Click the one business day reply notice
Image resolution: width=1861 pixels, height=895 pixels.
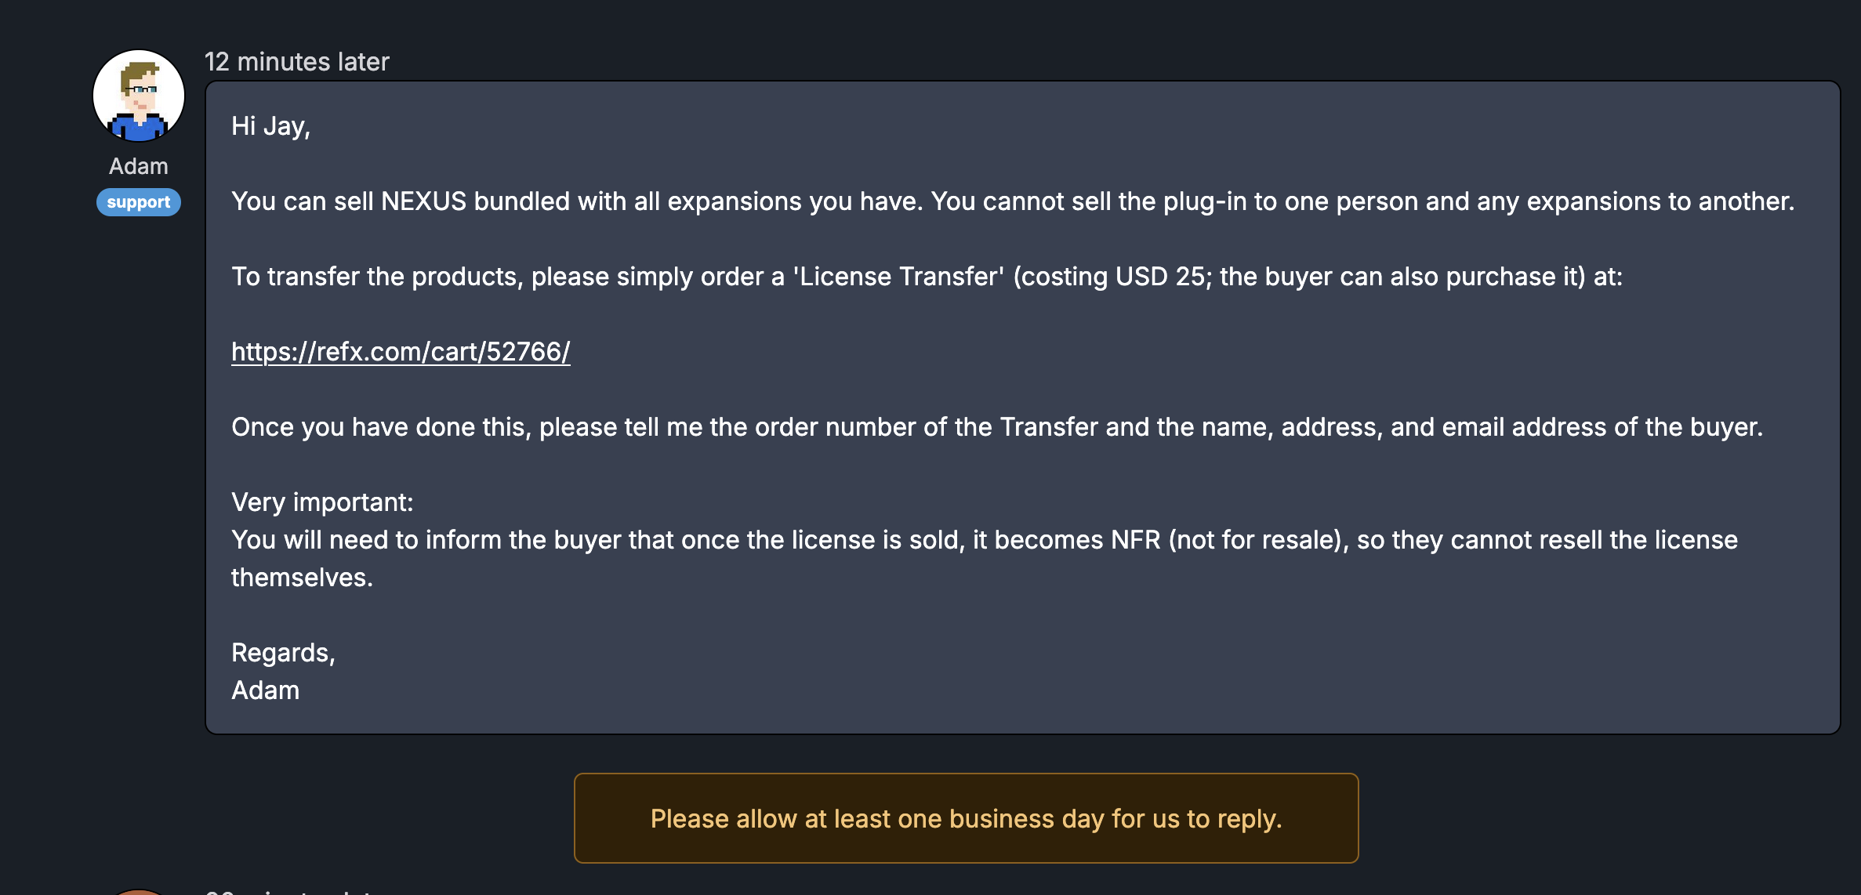pos(966,818)
